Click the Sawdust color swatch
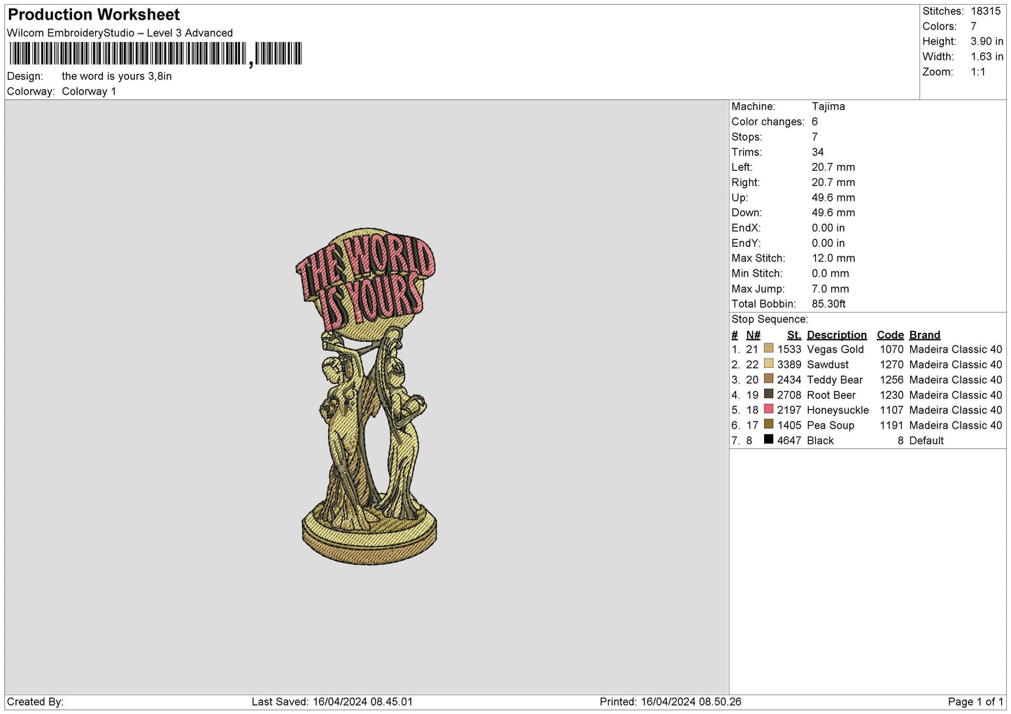 [769, 364]
